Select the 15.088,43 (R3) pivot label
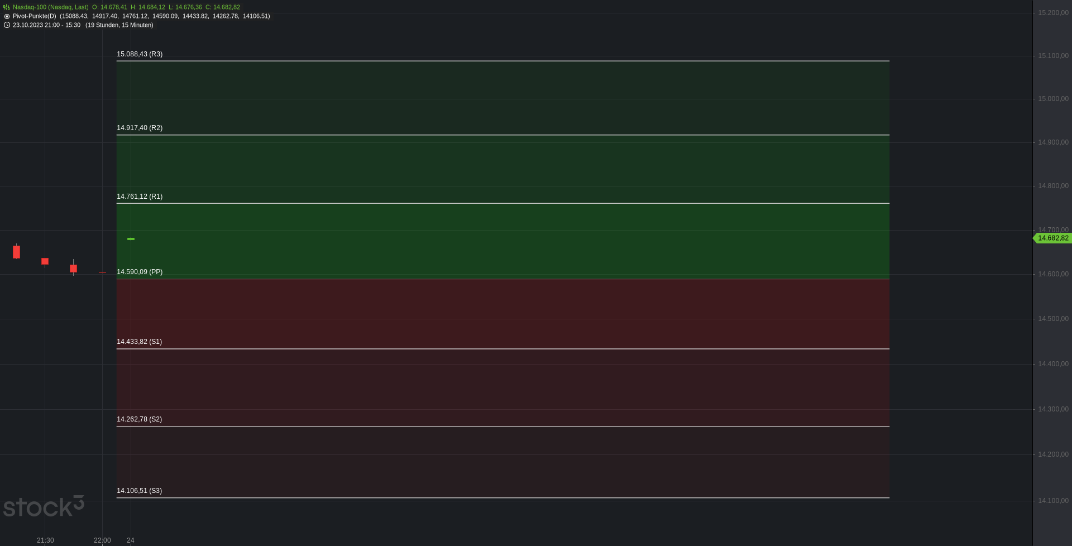The height and width of the screenshot is (546, 1072). pyautogui.click(x=140, y=54)
